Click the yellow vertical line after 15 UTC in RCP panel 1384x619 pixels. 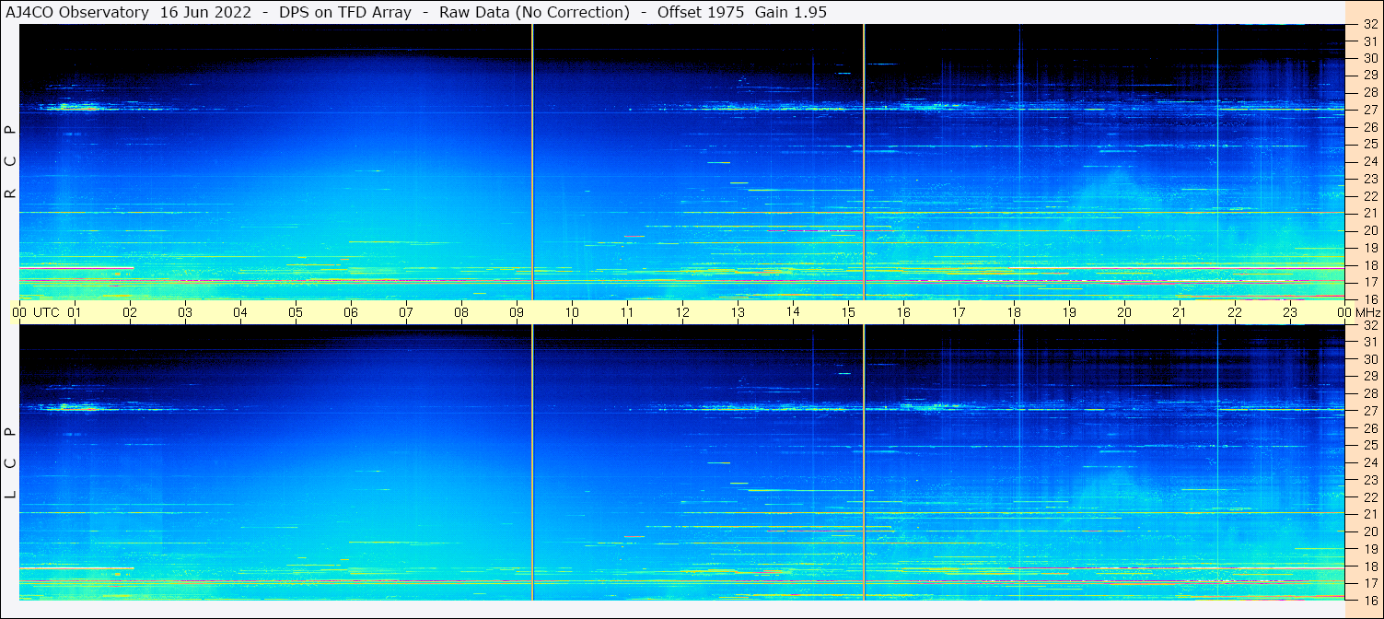tap(864, 161)
